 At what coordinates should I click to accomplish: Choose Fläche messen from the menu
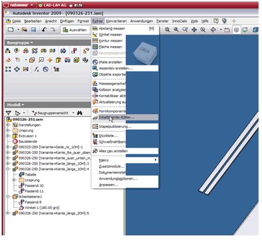tap(109, 47)
